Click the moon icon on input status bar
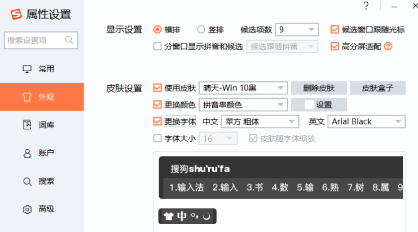The width and height of the screenshot is (418, 232). [x=207, y=216]
